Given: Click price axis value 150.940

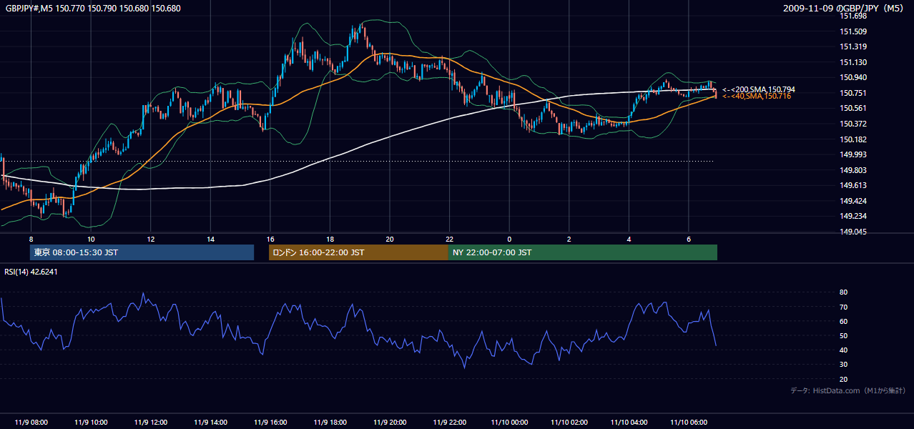Looking at the screenshot, I should coord(852,77).
